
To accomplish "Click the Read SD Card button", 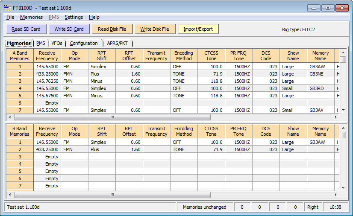I will pyautogui.click(x=26, y=29).
